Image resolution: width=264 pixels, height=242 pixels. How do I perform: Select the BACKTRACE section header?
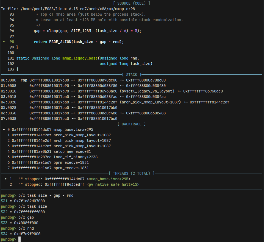point(132,124)
